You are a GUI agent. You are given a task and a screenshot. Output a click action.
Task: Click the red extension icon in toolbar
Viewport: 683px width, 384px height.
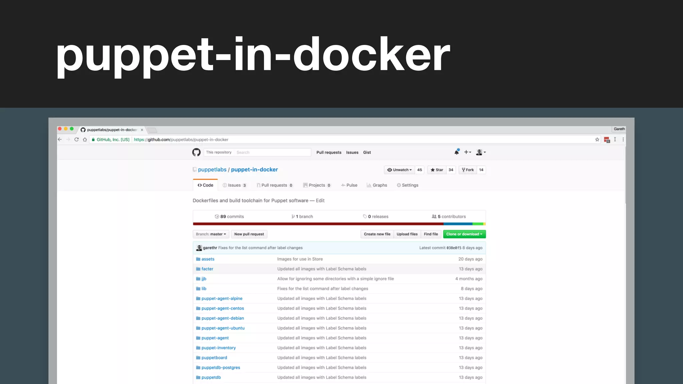pos(607,140)
